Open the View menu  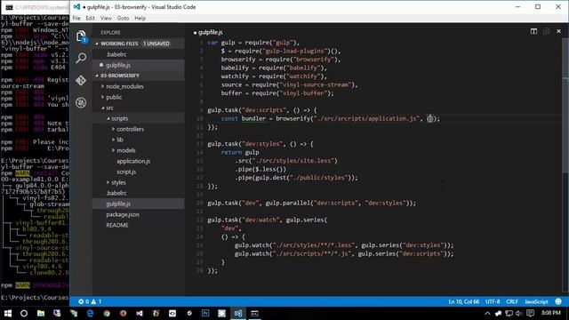tap(106, 18)
